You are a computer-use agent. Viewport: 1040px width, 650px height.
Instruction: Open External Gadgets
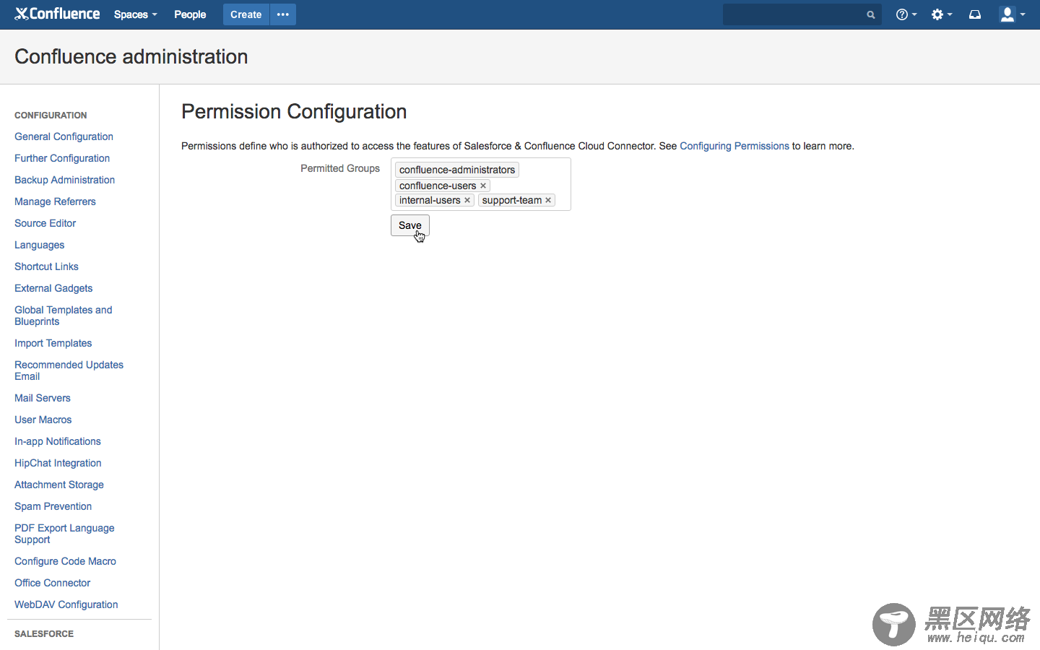click(53, 288)
